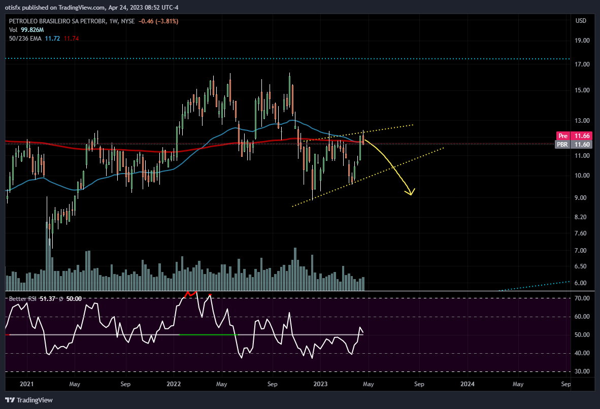Click the 2022 label on the time axis

point(174,384)
